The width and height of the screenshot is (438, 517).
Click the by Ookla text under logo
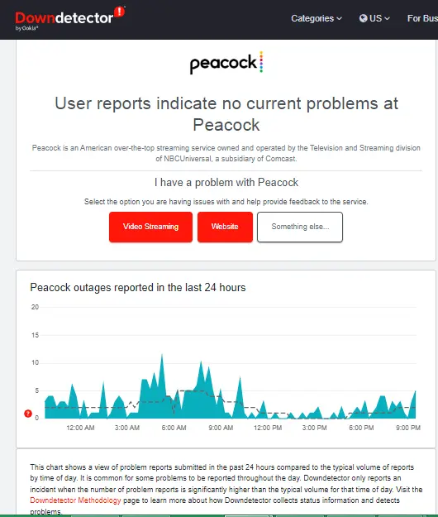[26, 28]
